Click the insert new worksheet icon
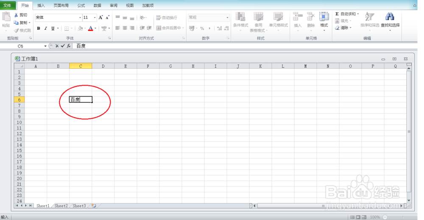Viewport: 424px width, 220px height. (x=94, y=206)
